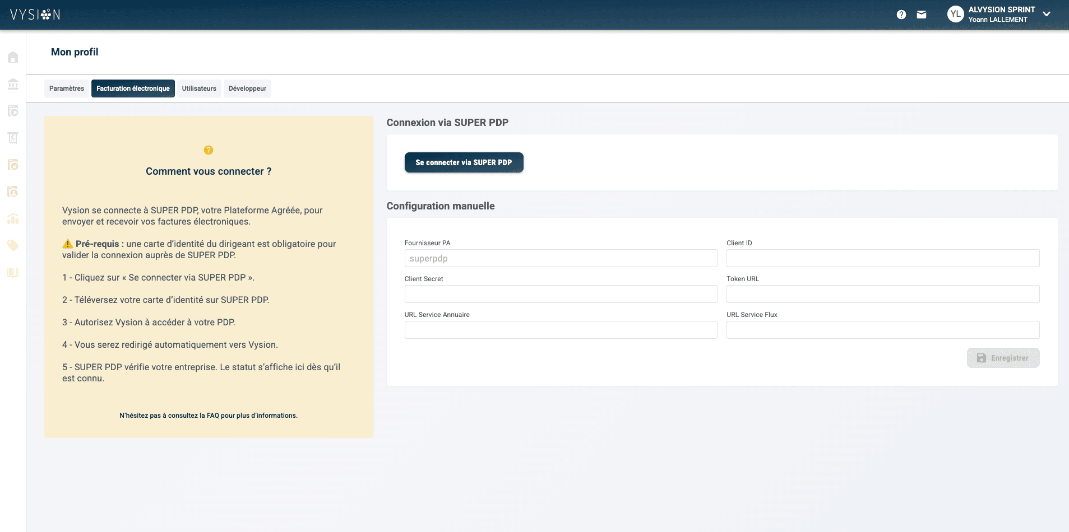Open the FAQ link for more information
Image resolution: width=1069 pixels, height=532 pixels.
coord(209,416)
